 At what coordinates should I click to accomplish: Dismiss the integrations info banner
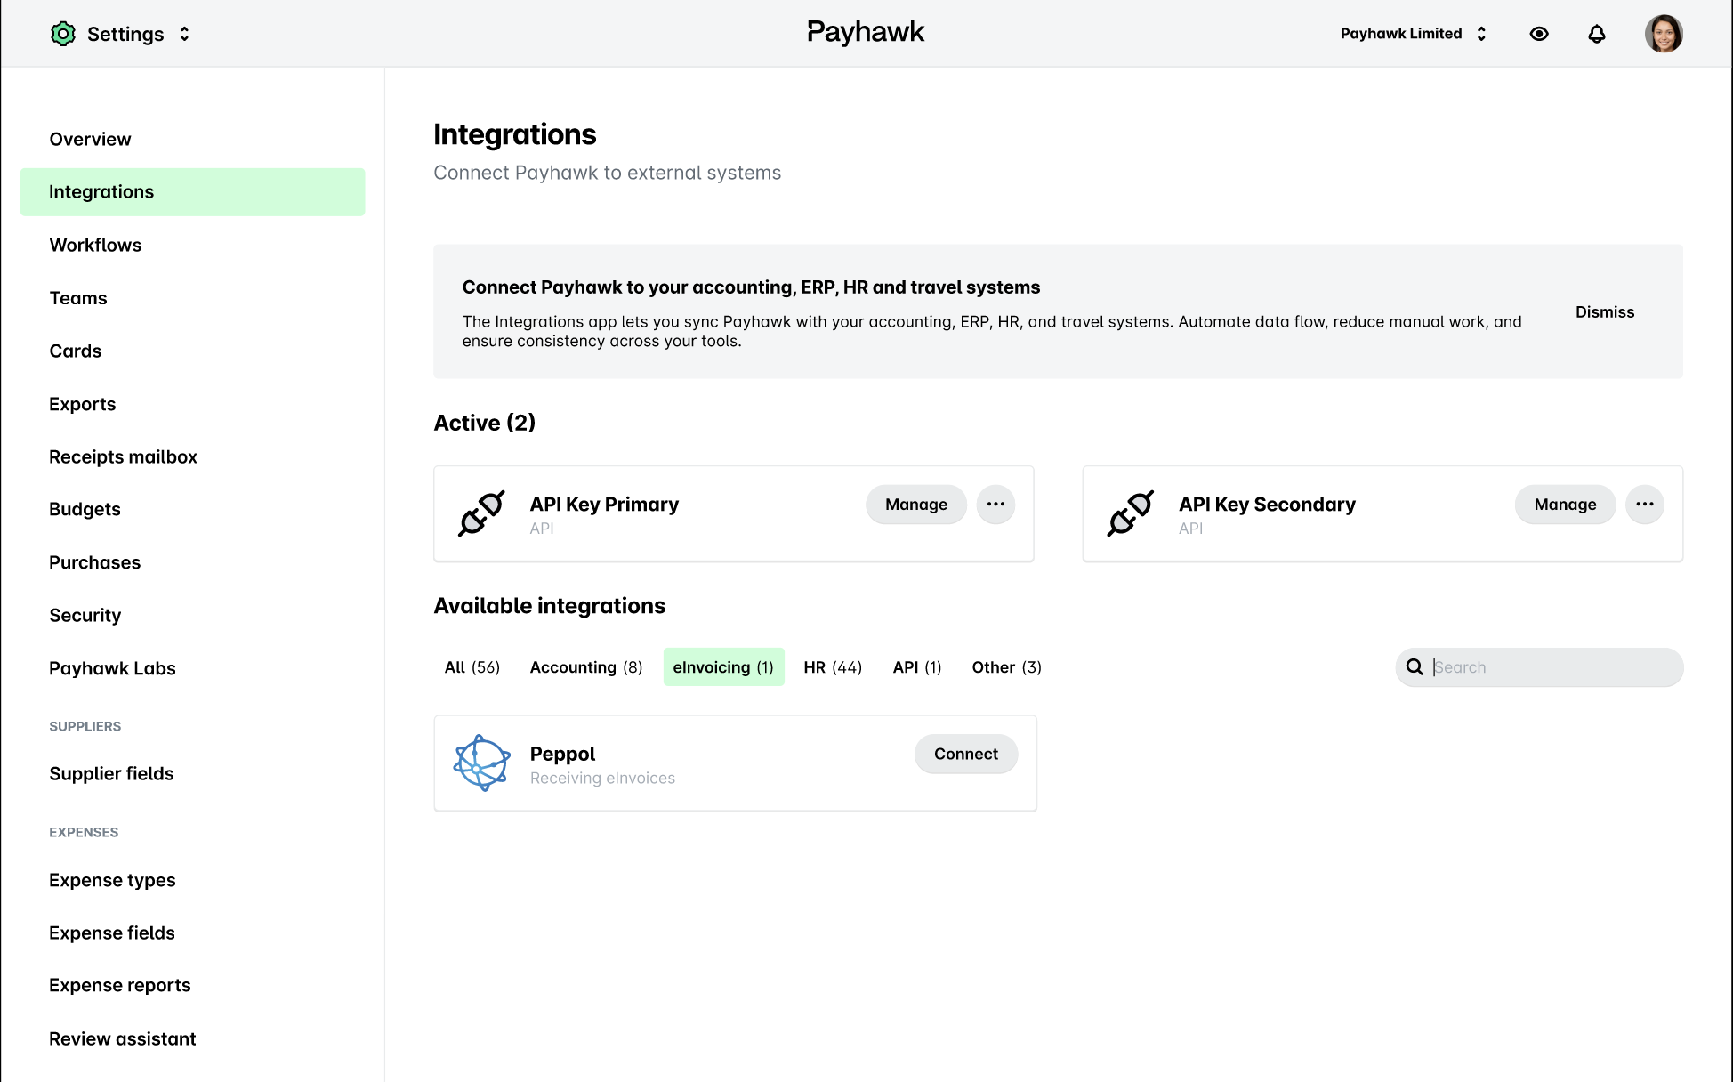(1604, 311)
